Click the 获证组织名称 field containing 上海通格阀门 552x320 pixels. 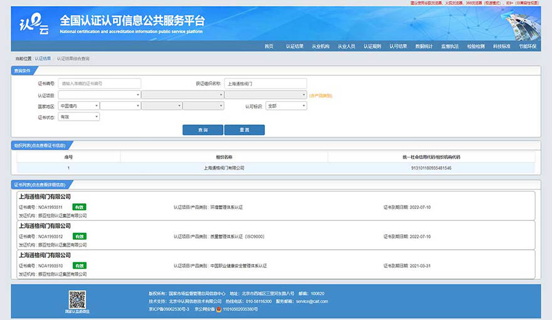265,83
